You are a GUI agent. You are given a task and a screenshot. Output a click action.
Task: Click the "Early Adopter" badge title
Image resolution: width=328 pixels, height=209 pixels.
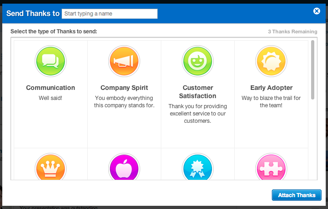pos(271,88)
